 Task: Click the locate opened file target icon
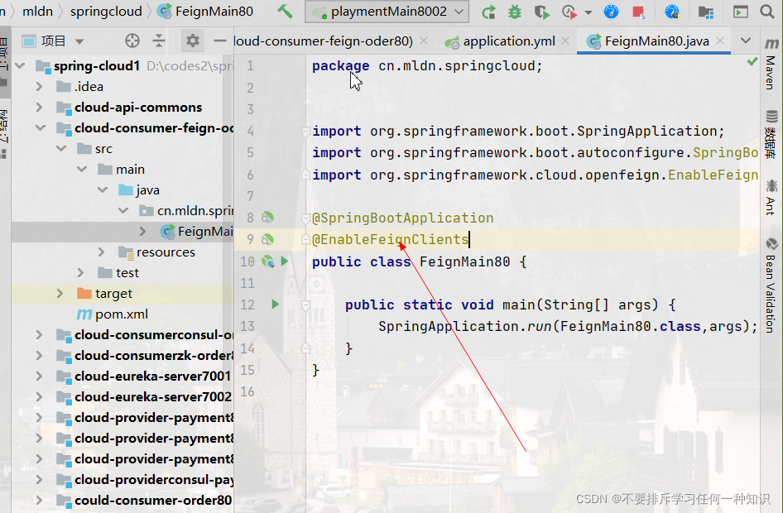pos(132,41)
